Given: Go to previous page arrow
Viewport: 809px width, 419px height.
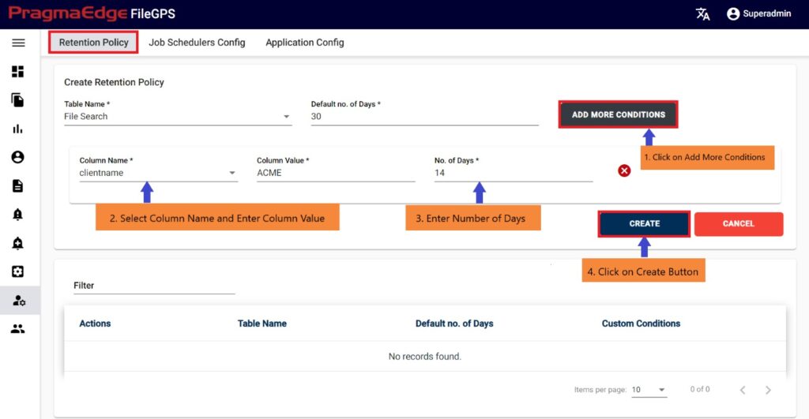Looking at the screenshot, I should [x=743, y=390].
